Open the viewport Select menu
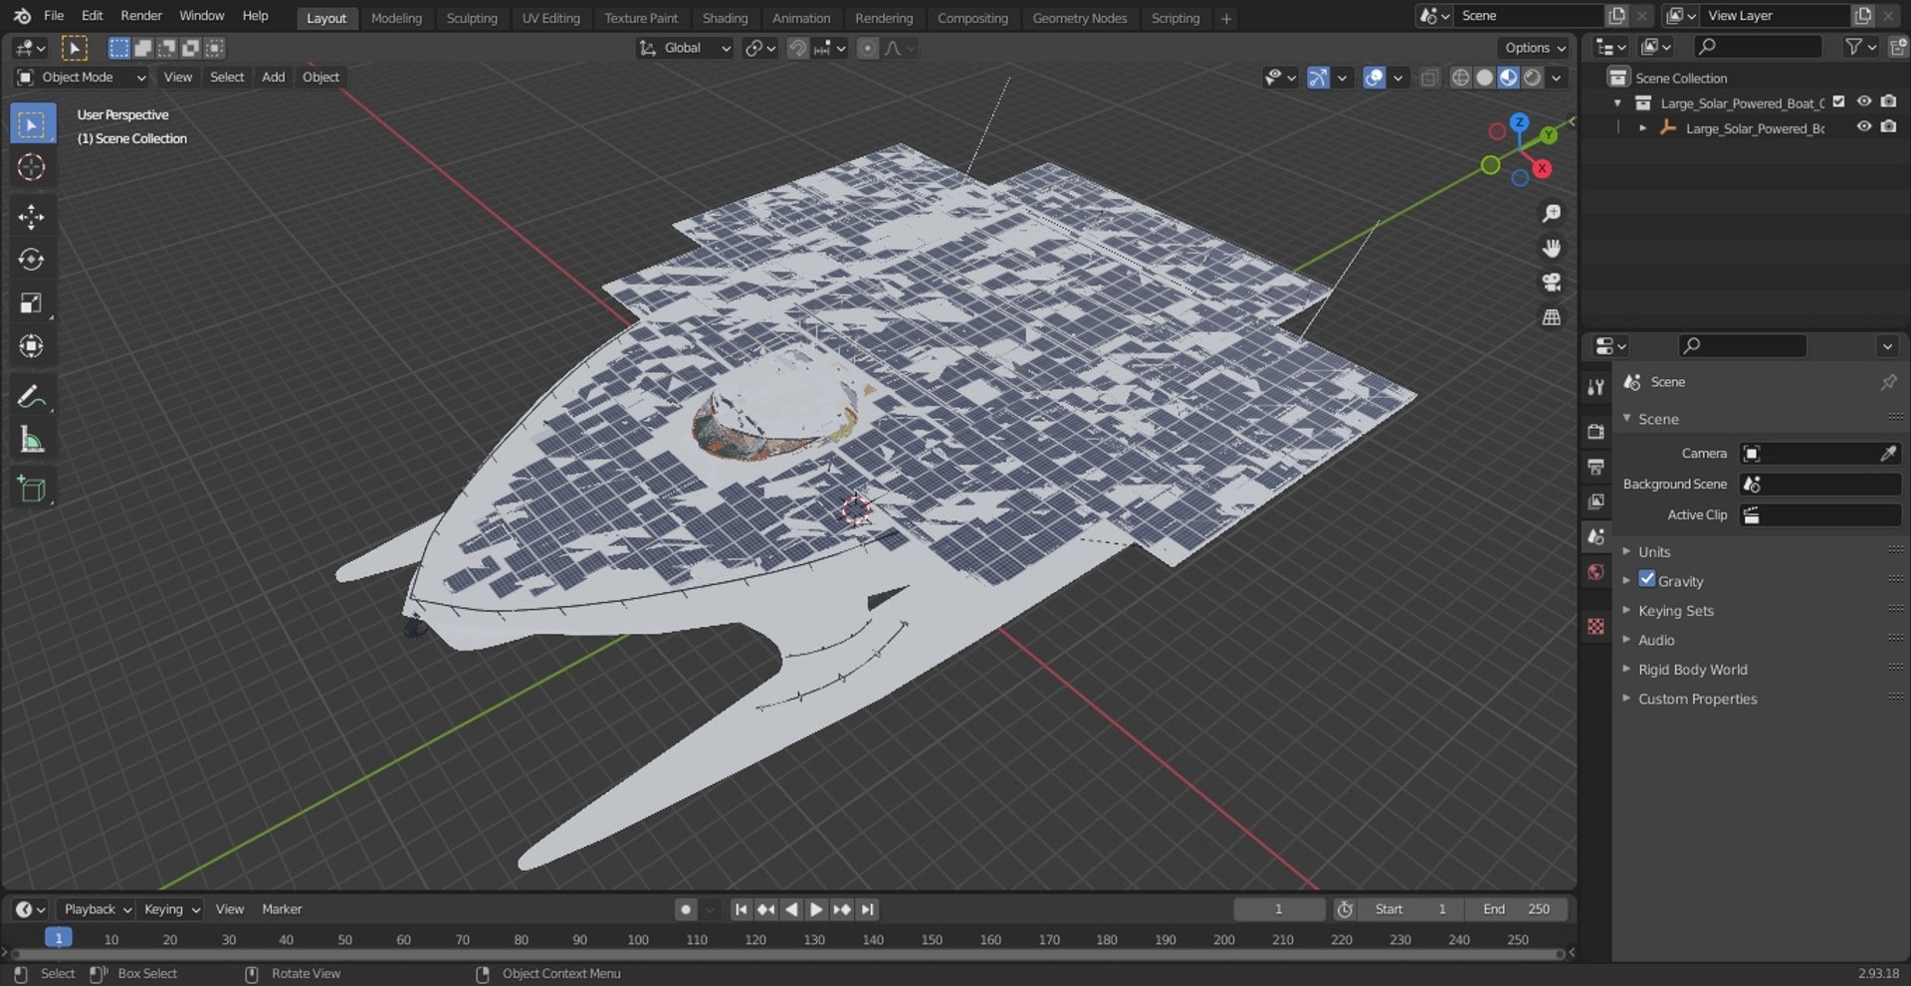 (227, 78)
